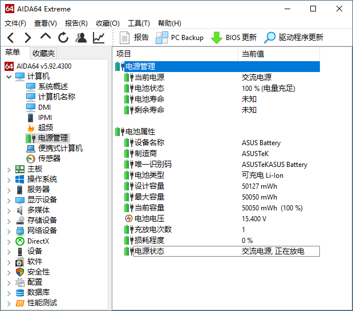Open PC Backup from toolbar
This screenshot has height=311, width=353.
click(x=180, y=38)
